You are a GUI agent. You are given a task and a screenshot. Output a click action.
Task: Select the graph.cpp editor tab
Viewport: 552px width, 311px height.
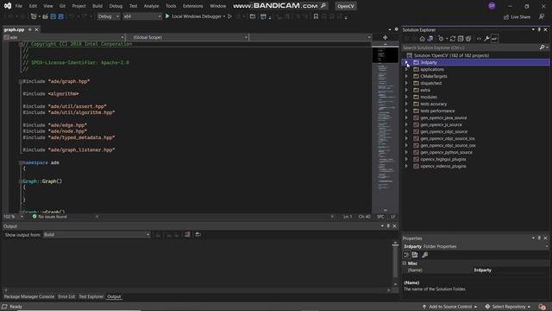coord(14,29)
